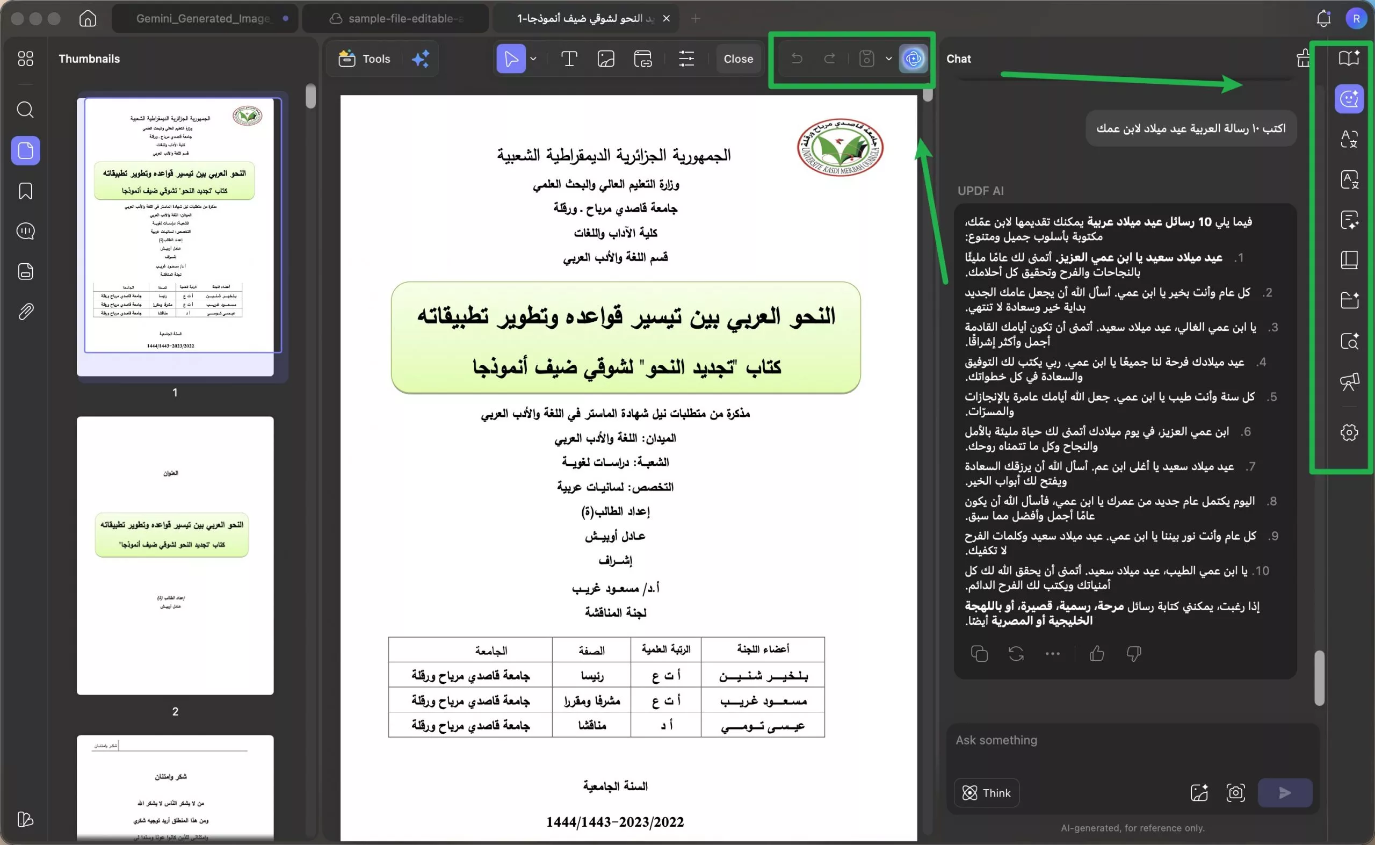Viewport: 1375px width, 845px height.
Task: Click the Undo arrow
Action: (x=797, y=58)
